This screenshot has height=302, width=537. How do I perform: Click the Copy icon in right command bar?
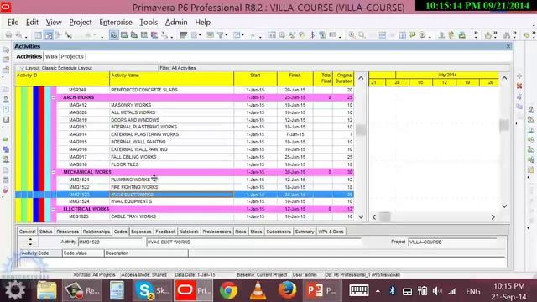[x=519, y=107]
